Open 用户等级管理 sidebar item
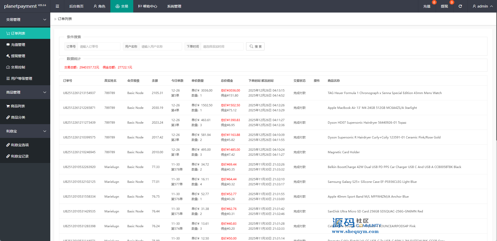The width and height of the screenshot is (497, 241). click(21, 78)
